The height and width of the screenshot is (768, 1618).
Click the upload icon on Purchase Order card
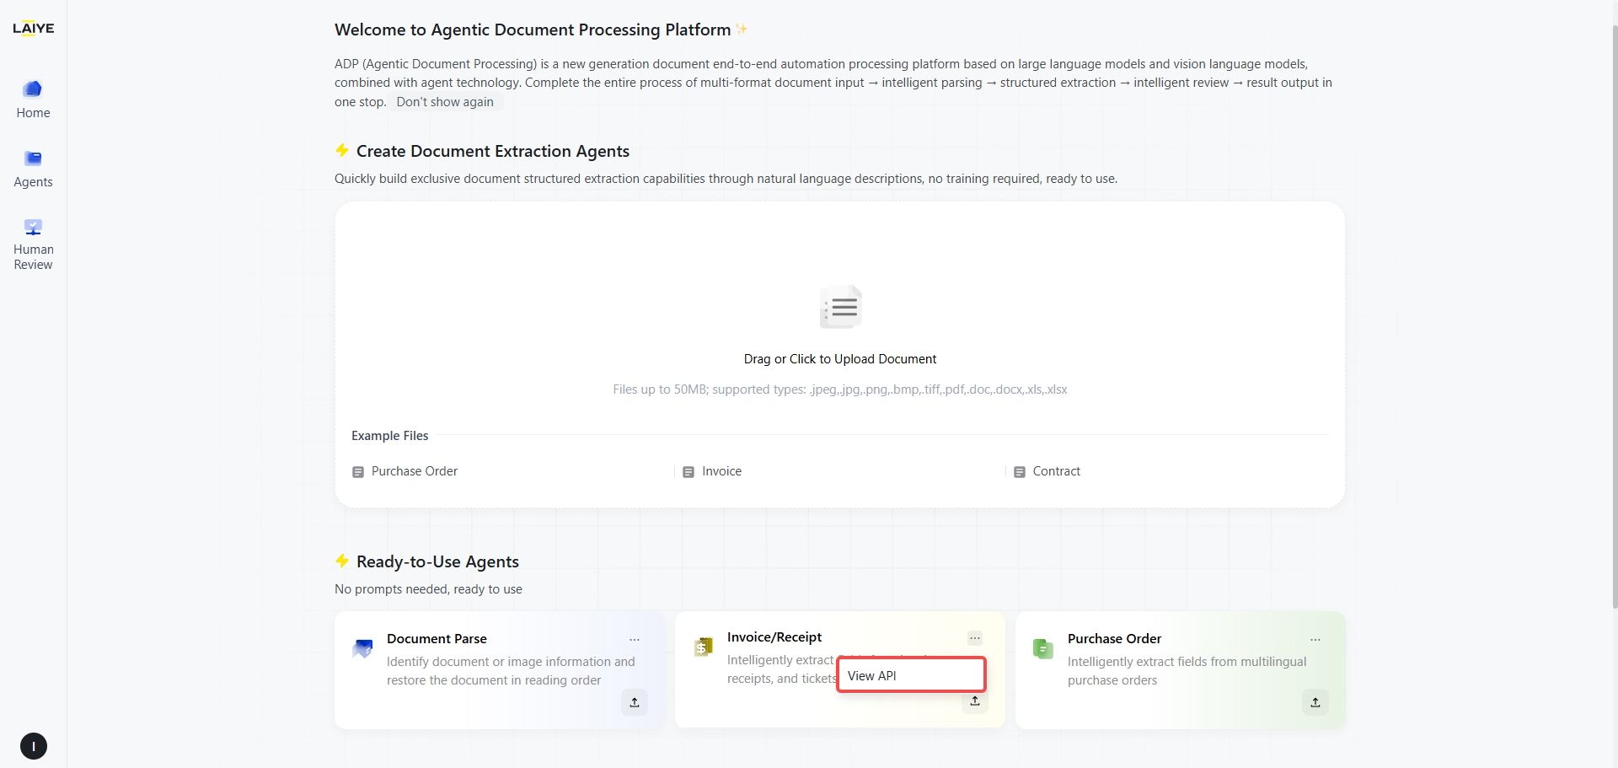[x=1315, y=702]
